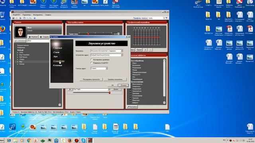Play the background sound preview

click(70, 89)
